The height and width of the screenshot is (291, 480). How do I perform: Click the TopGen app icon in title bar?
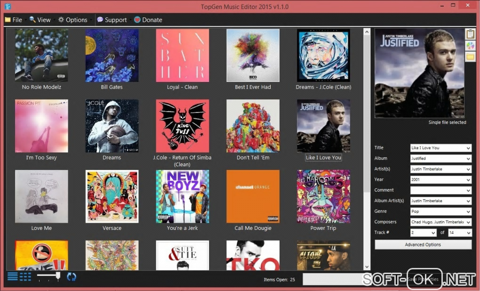[8, 7]
